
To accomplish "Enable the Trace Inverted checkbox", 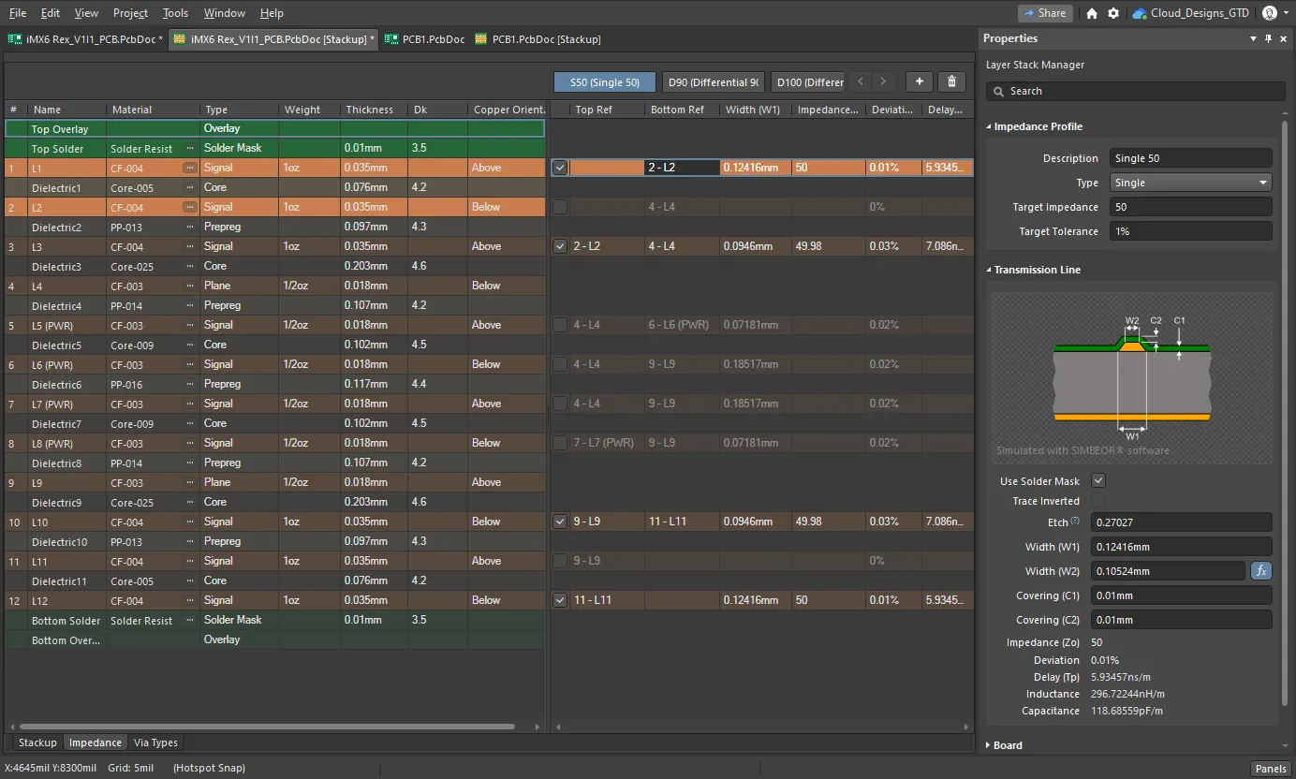I will (1098, 501).
